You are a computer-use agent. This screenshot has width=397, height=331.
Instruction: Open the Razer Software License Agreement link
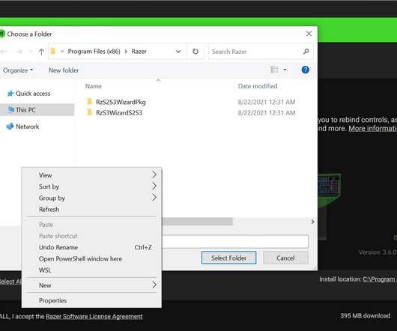click(x=94, y=317)
